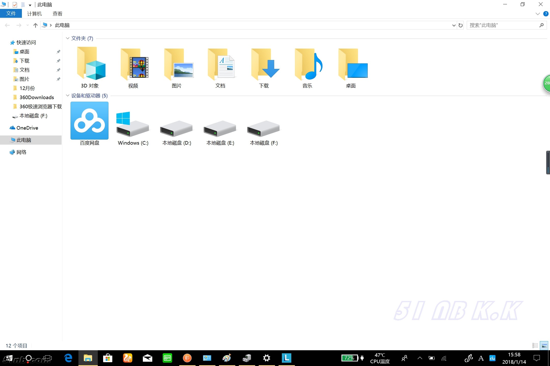
Task: Click the 搜索"此电脑" search field
Action: click(503, 25)
